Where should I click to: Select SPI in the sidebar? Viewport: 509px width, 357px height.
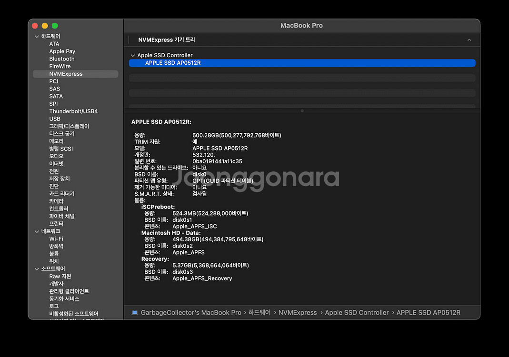tap(53, 104)
